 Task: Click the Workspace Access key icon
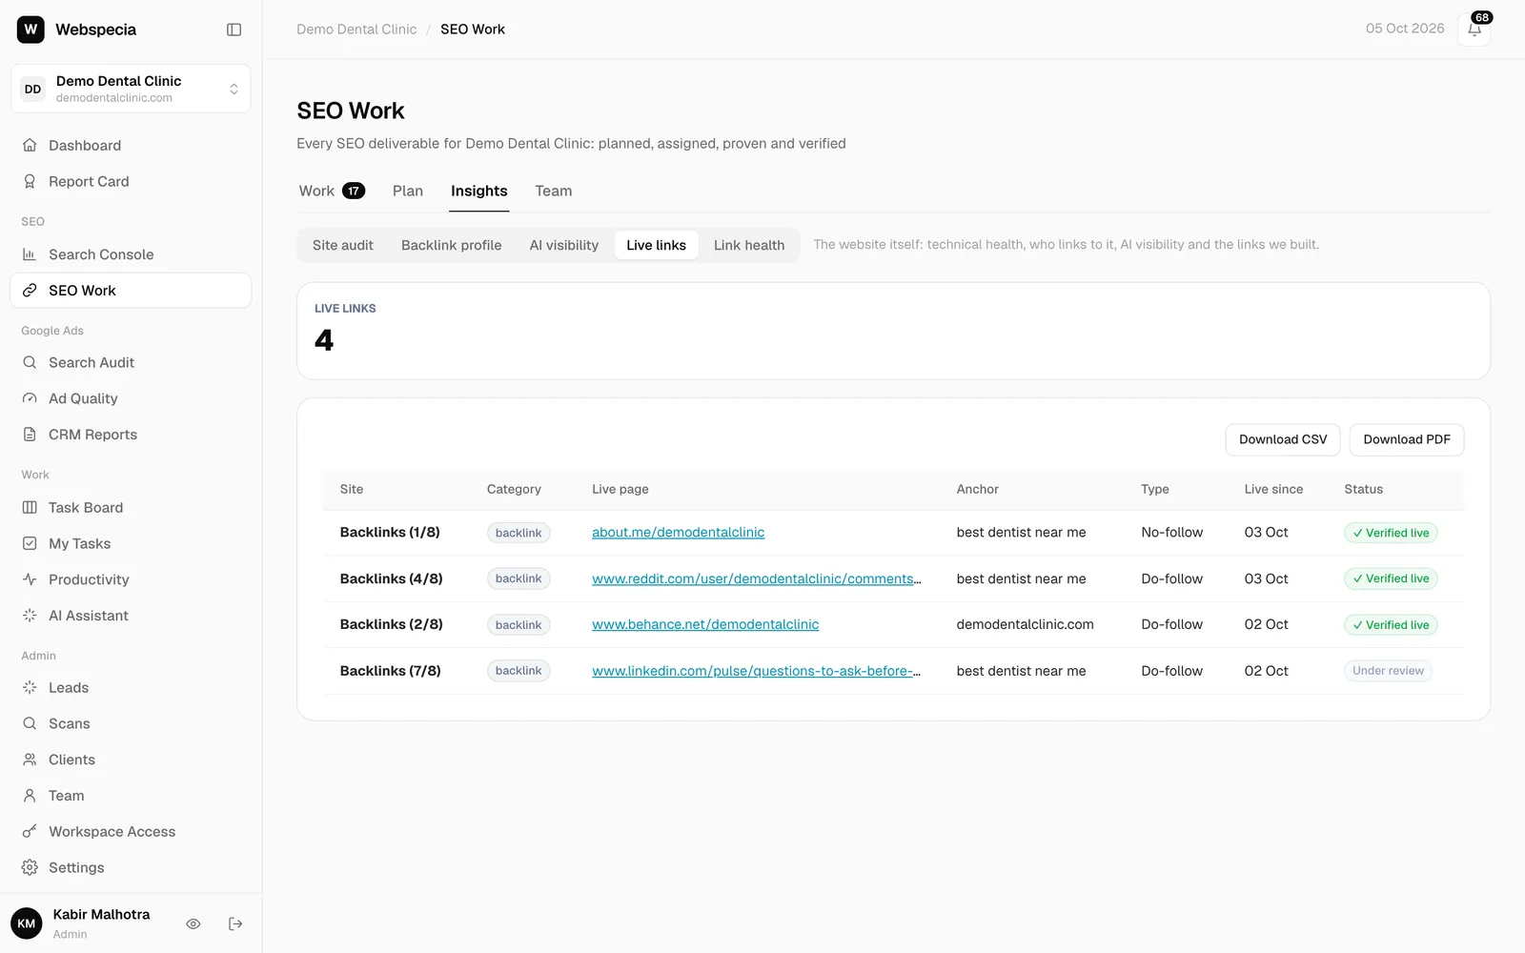(30, 832)
